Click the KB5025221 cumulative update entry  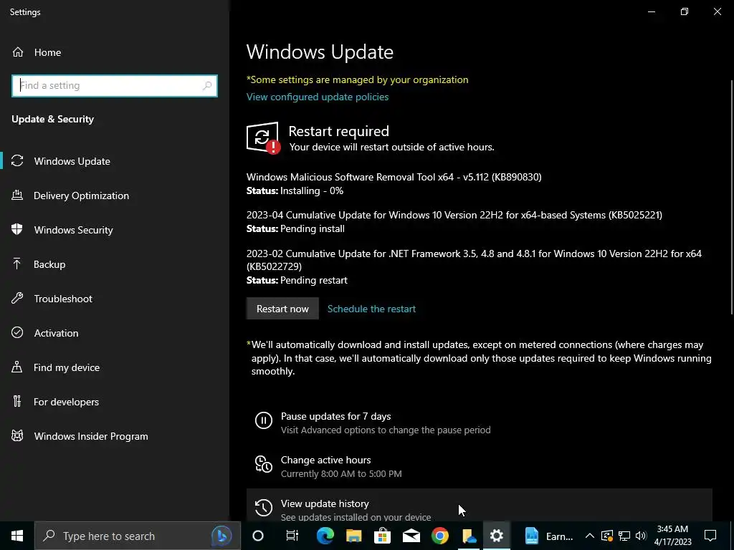click(x=454, y=222)
